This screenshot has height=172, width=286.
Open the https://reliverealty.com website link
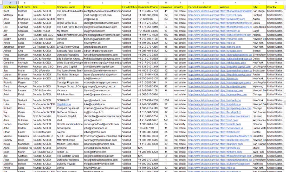[x=232, y=19]
